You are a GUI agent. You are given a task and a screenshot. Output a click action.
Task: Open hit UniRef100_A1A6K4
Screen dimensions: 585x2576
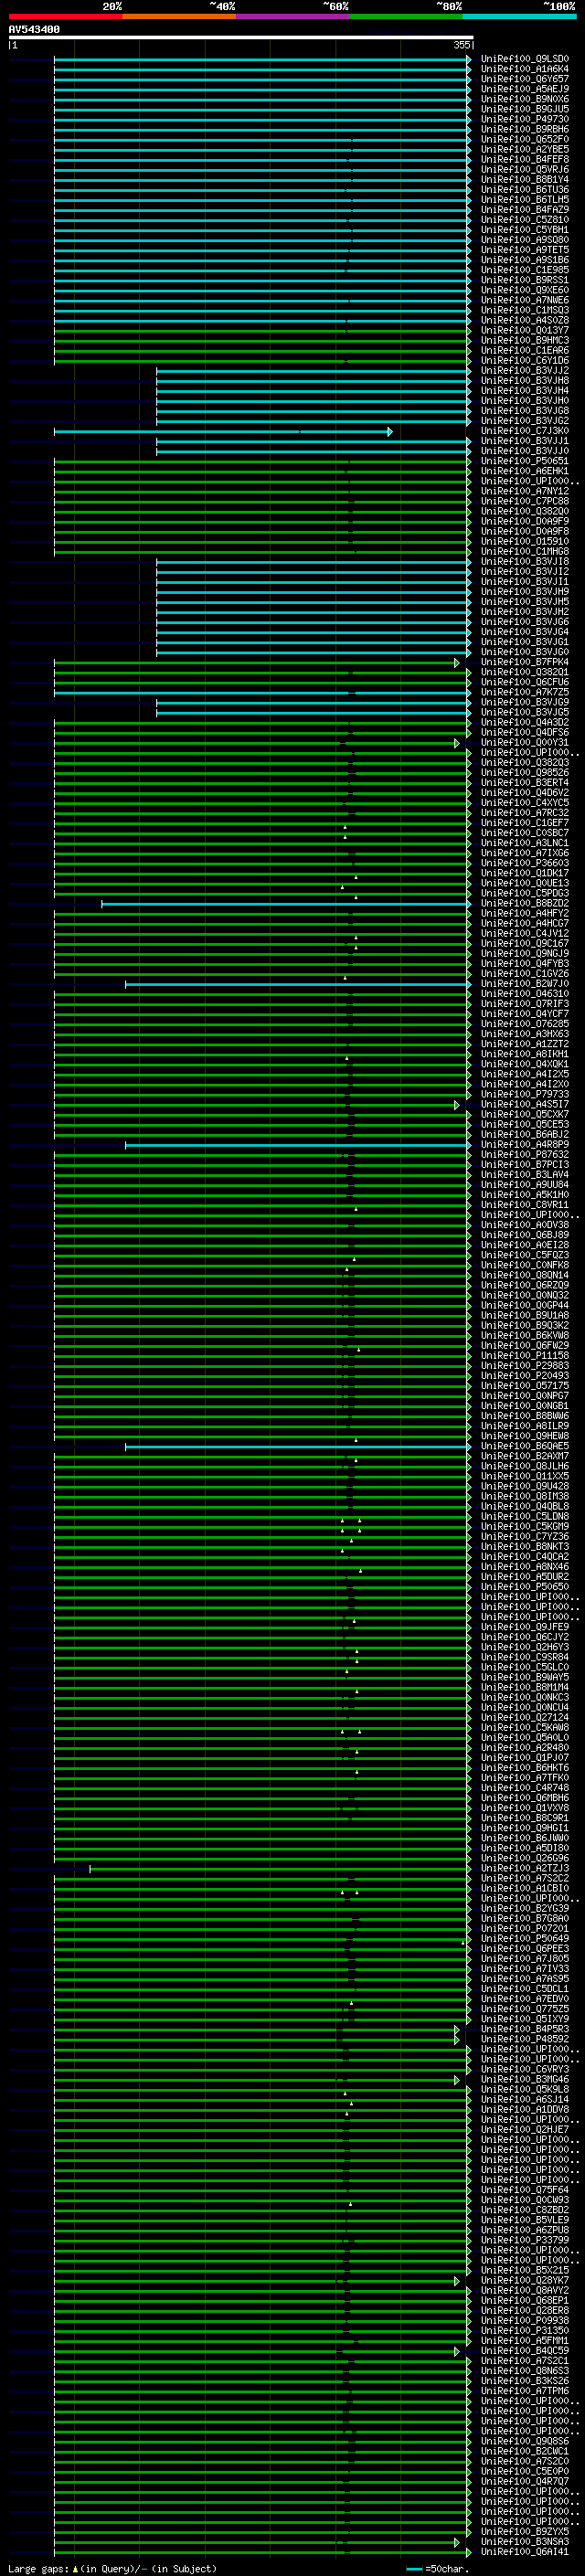[x=525, y=69]
